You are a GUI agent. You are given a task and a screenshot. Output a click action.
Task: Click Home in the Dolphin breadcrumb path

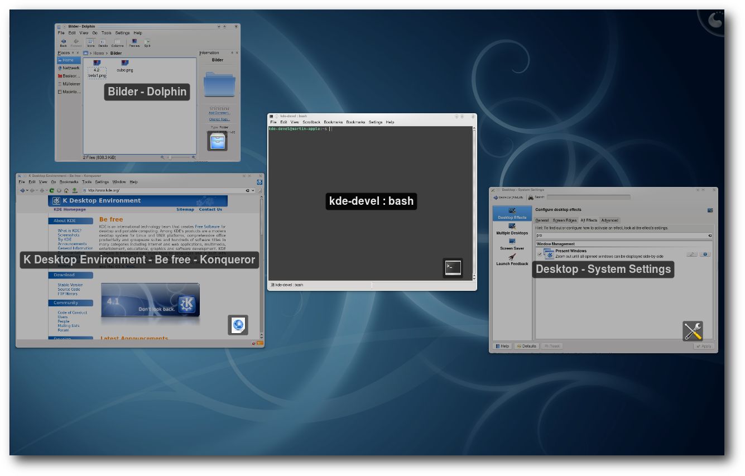tap(98, 53)
